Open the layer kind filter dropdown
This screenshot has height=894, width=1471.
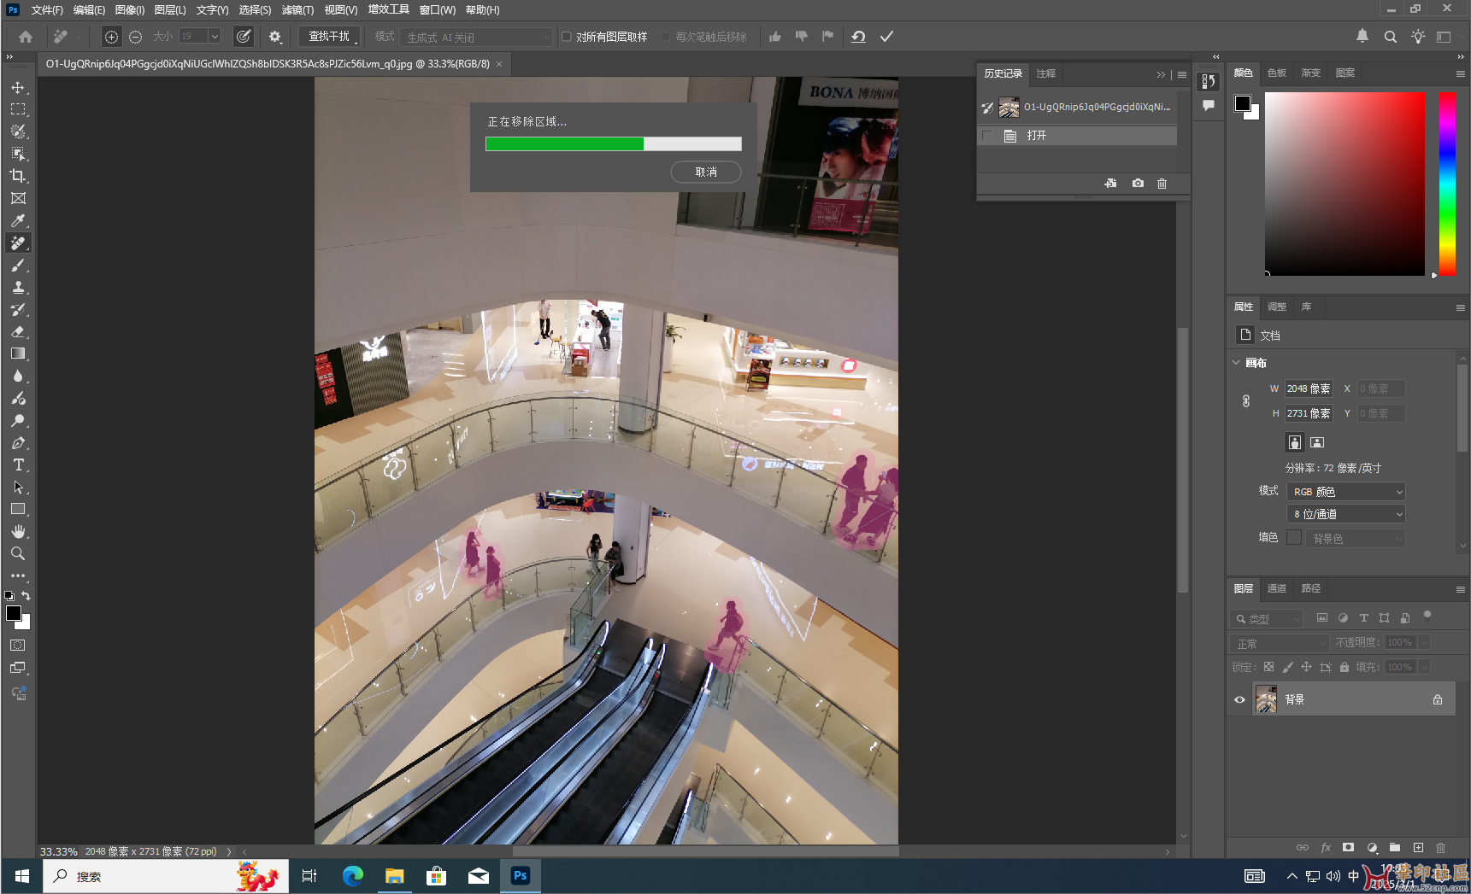coord(1268,618)
